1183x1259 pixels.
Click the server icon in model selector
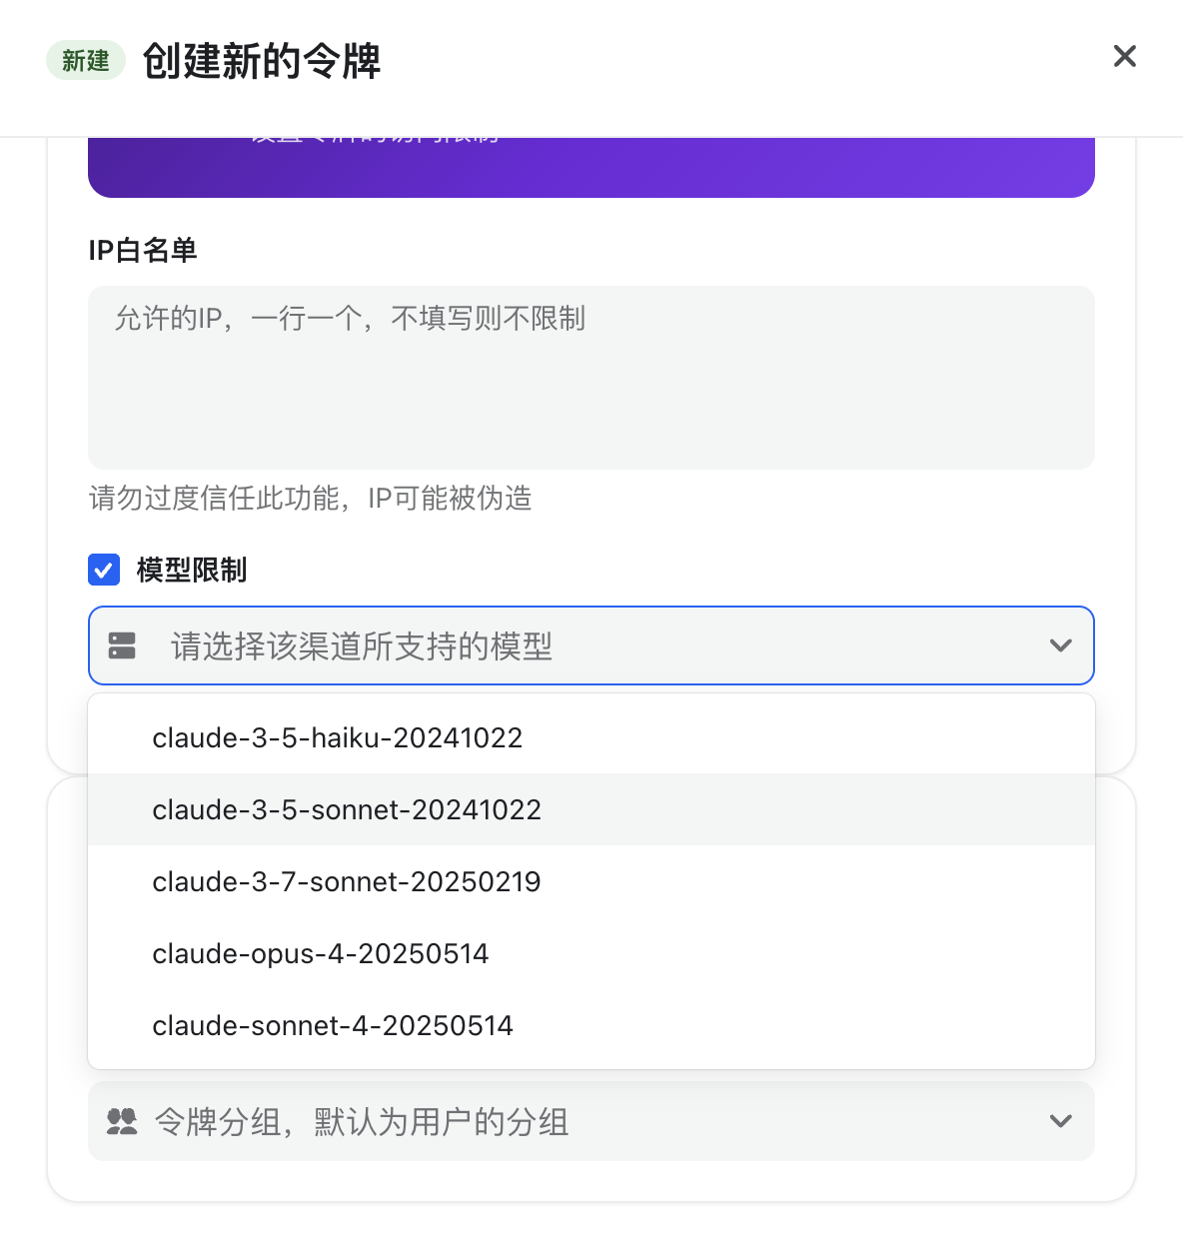pos(122,645)
